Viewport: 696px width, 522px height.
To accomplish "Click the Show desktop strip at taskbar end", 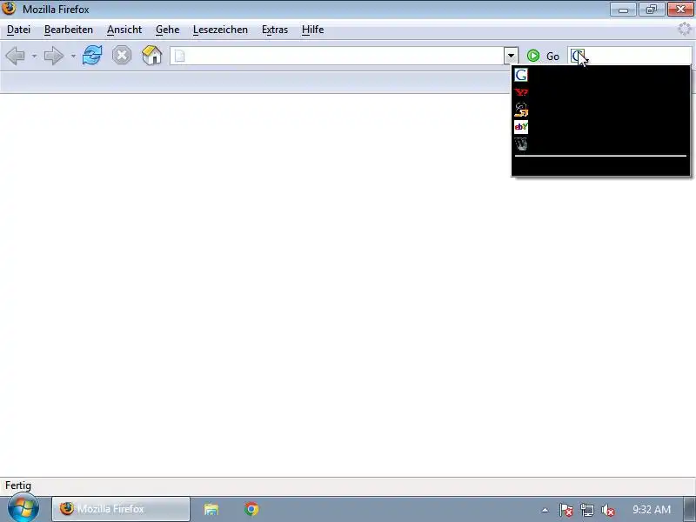I will [x=690, y=509].
